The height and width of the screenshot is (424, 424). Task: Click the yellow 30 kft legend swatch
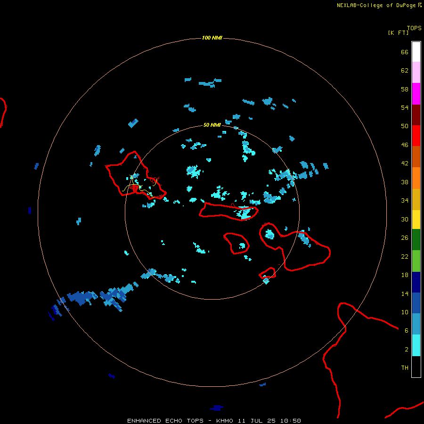click(x=416, y=220)
